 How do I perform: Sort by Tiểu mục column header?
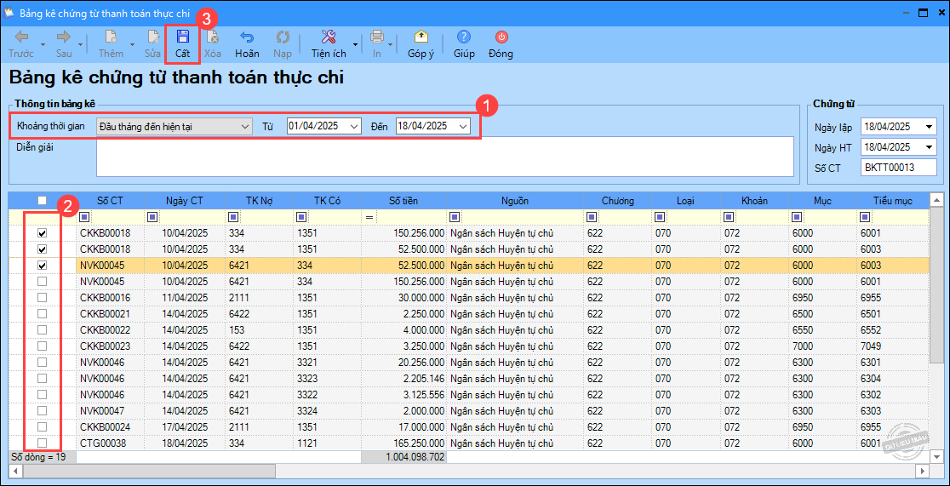pos(892,201)
